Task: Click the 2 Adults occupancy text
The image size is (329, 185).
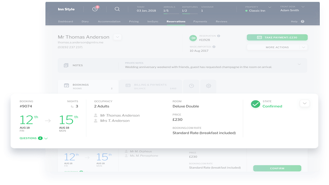Action: 102,106
